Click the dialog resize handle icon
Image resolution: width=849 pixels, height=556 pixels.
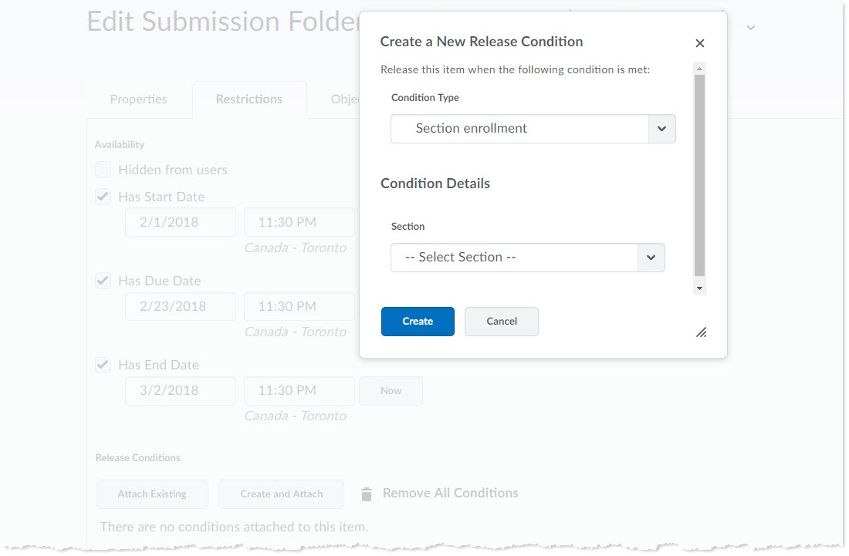pos(701,332)
